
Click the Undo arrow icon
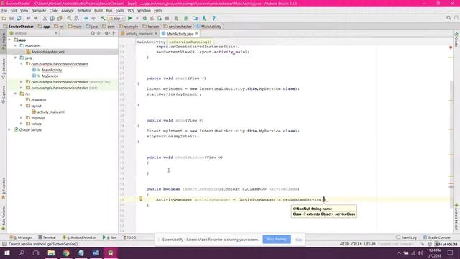28,18
